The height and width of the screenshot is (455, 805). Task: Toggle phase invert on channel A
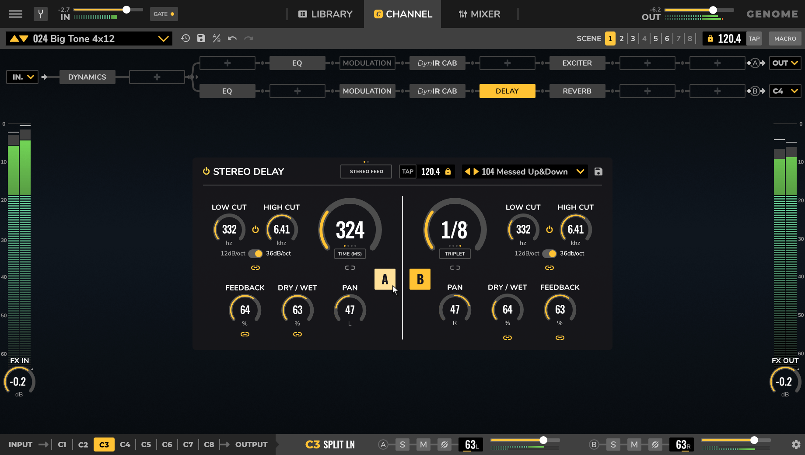coord(445,444)
